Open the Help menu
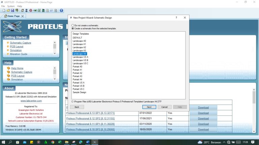This screenshot has height=145, width=259. coord(20,6)
